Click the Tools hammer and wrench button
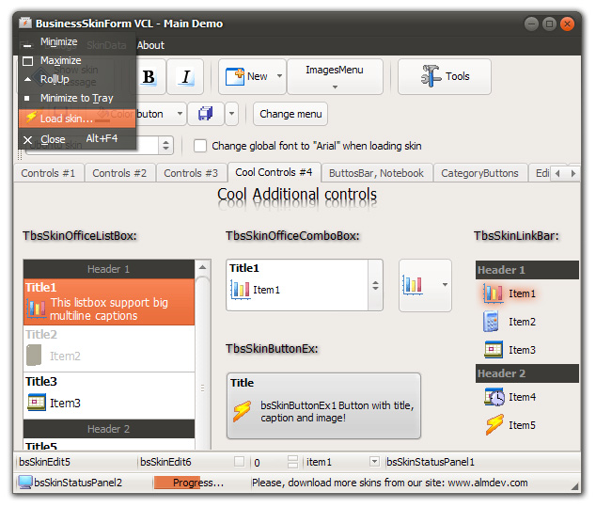596x507 pixels. (445, 76)
